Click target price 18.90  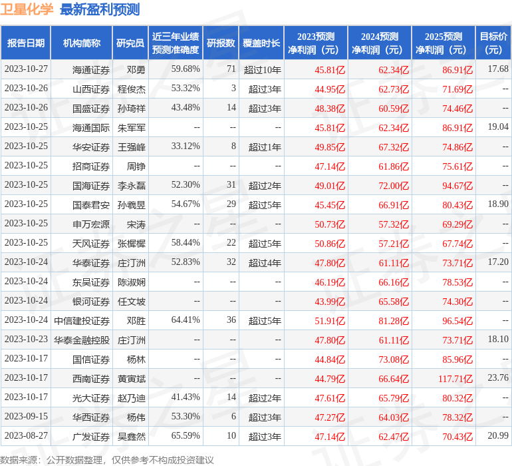click(498, 204)
